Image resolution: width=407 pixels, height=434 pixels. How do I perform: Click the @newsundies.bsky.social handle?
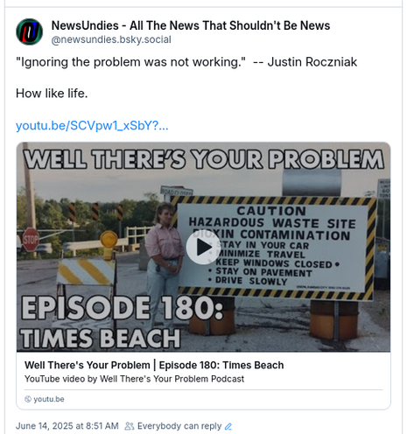tap(111, 39)
